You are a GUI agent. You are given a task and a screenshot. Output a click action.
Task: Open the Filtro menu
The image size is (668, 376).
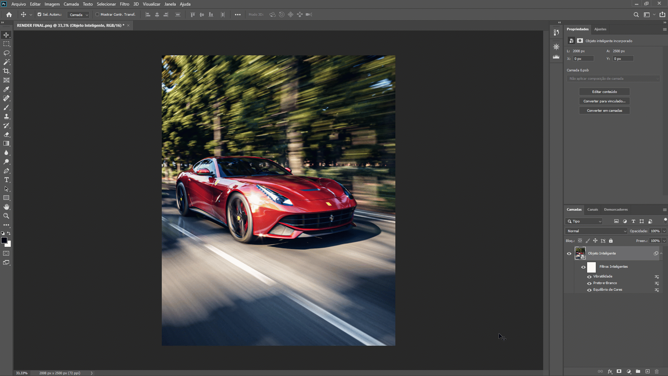pos(124,4)
